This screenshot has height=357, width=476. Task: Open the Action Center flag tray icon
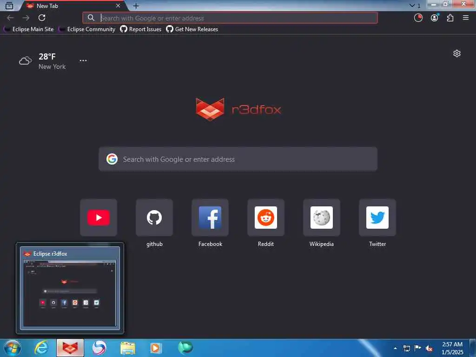click(x=418, y=348)
